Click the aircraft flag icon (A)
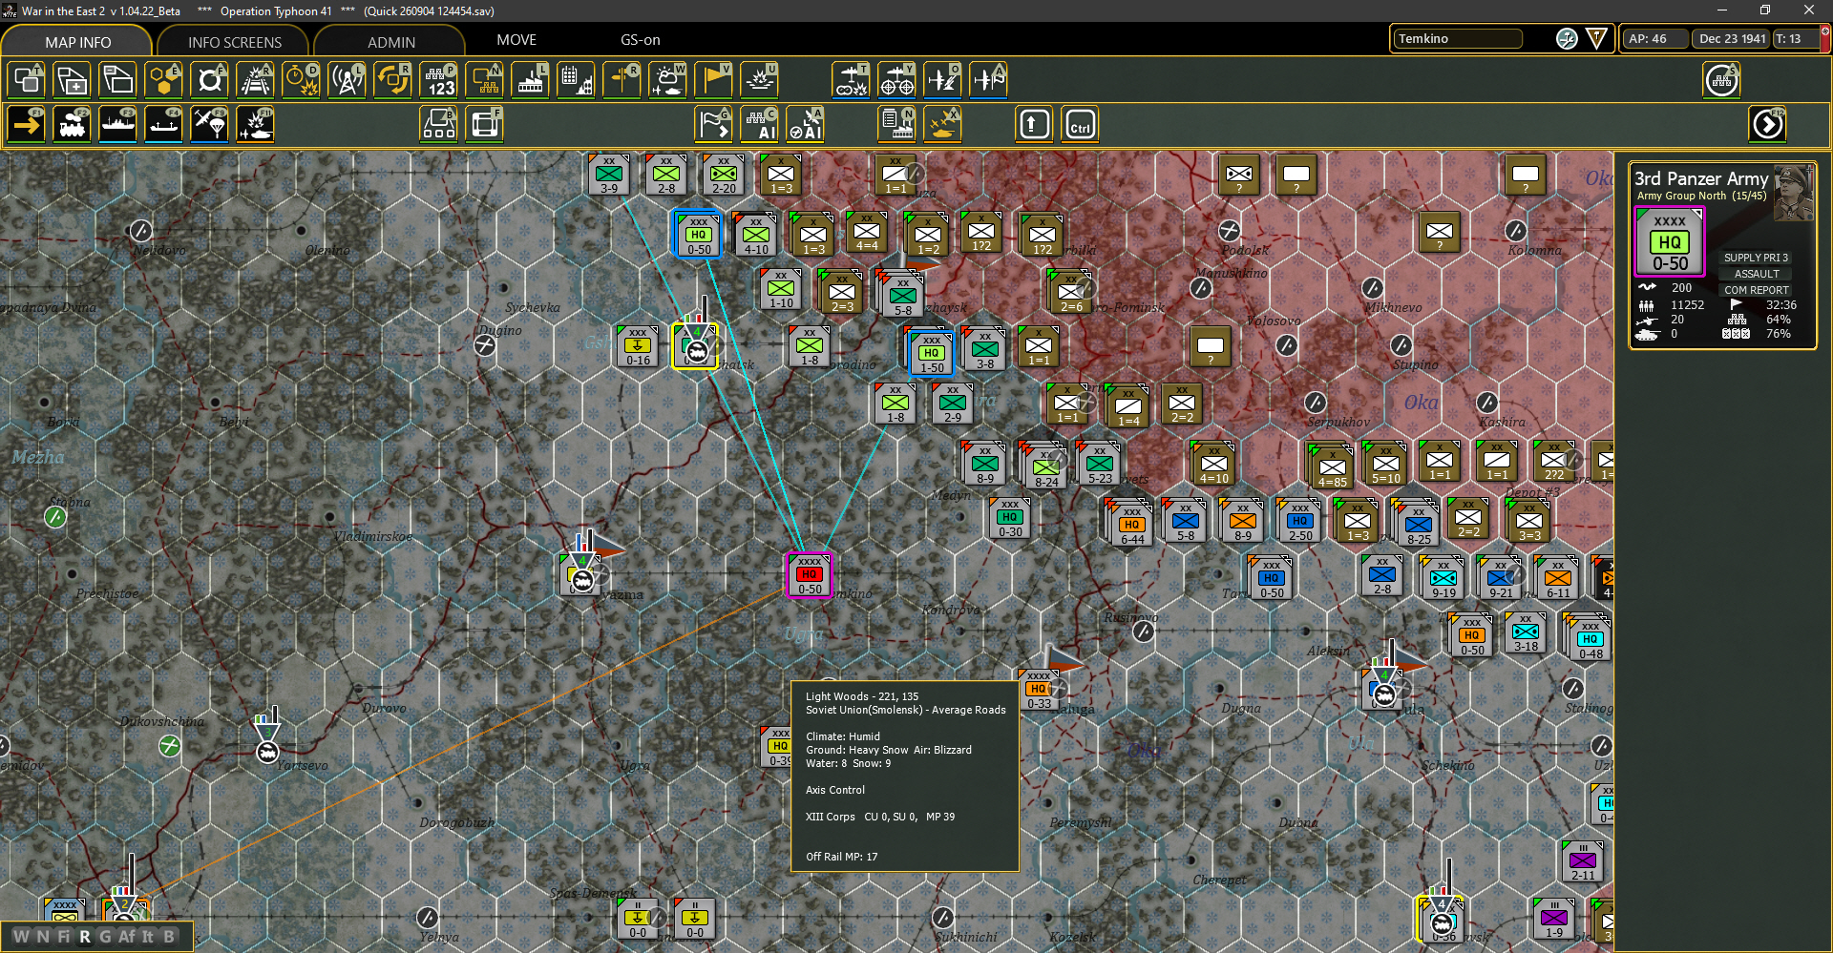The width and height of the screenshot is (1833, 953). [988, 80]
